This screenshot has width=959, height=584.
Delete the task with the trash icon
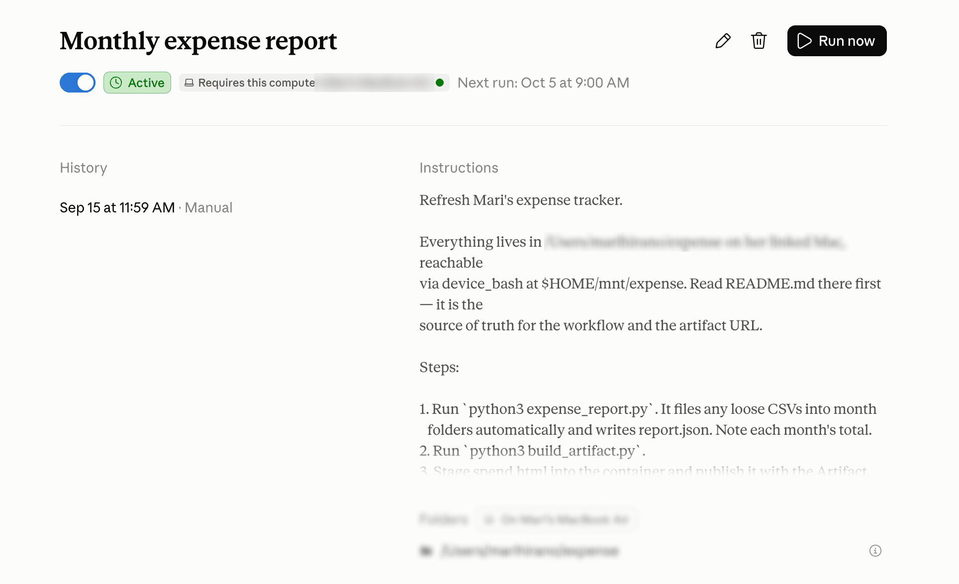pyautogui.click(x=759, y=41)
